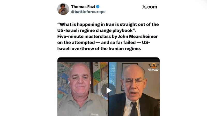Viewport: 207px width, 116px height.
Task: Click the quote line starting "What is happening"
Action: click(x=108, y=24)
